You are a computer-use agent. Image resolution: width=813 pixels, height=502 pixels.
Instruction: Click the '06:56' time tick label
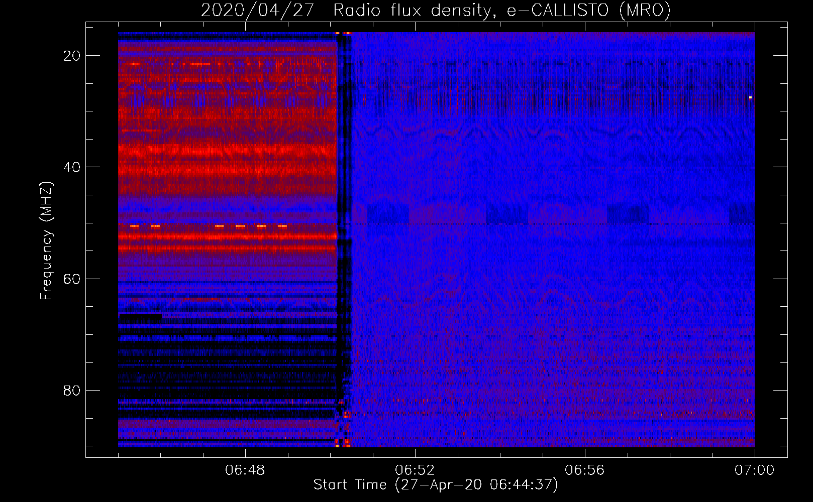pos(585,470)
